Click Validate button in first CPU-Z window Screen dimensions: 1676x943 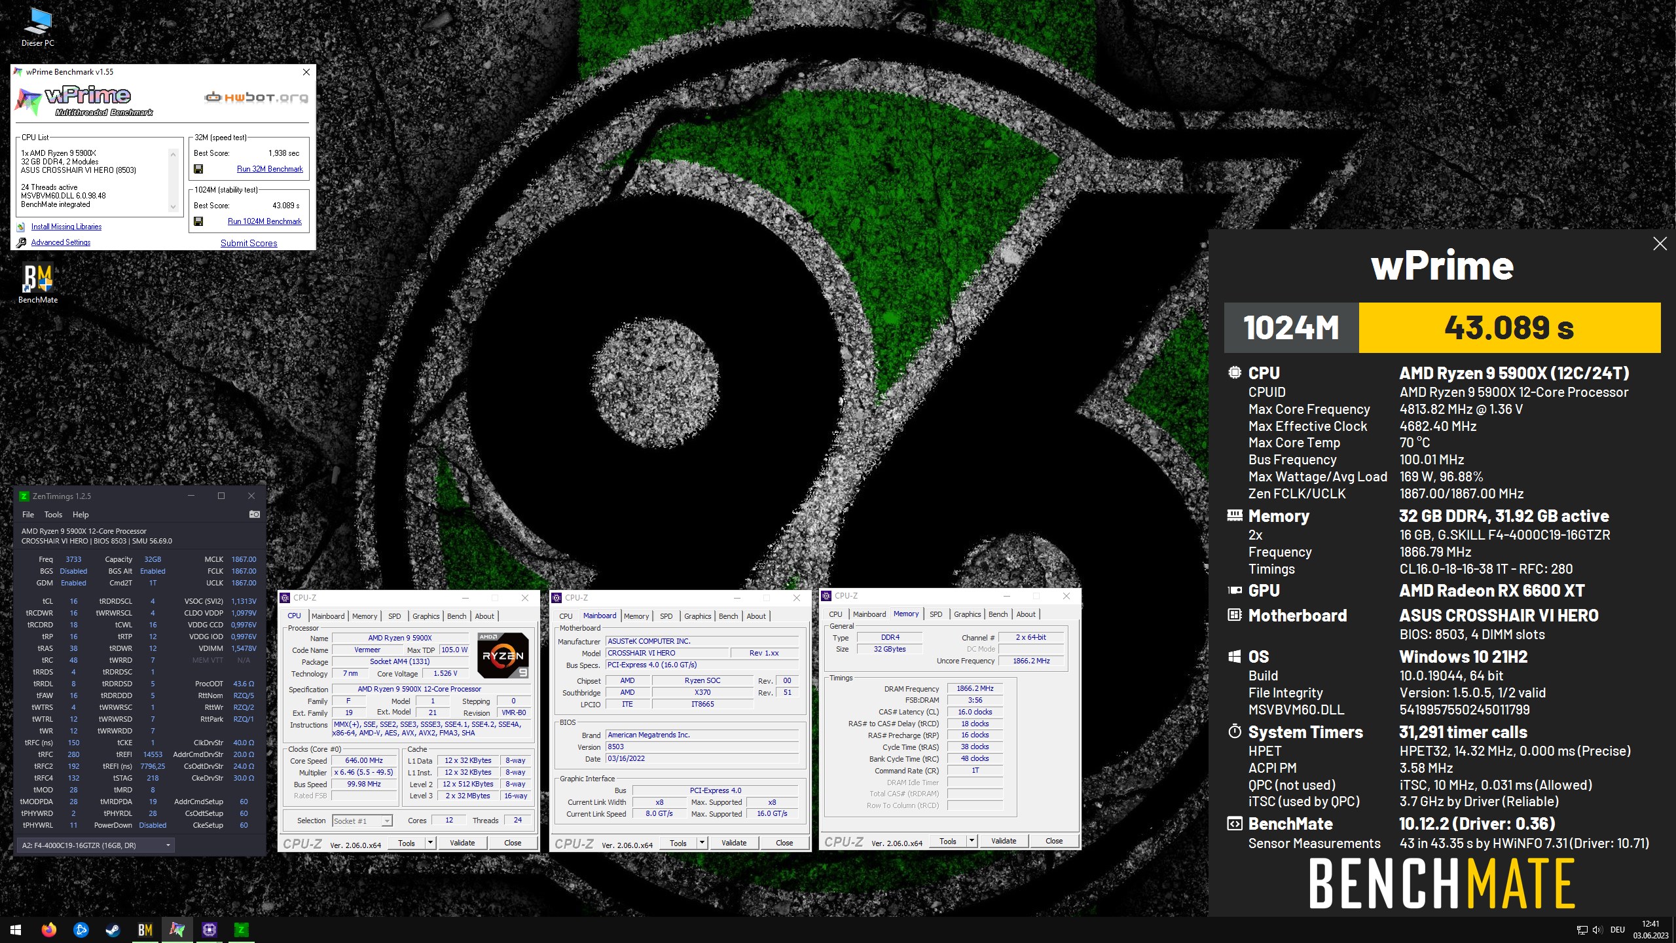462,843
